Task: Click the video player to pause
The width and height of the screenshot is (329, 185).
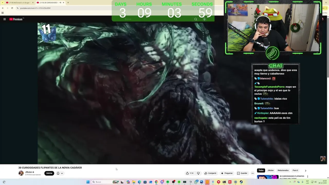Action: (163, 93)
